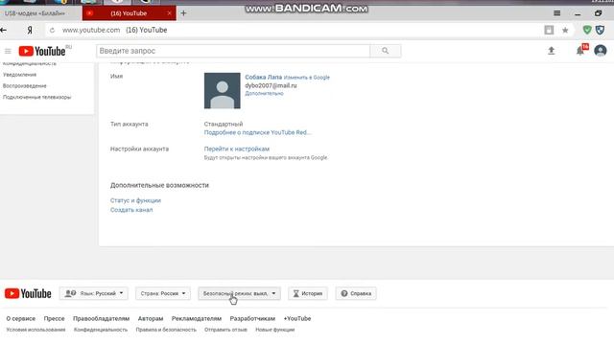Open the Правила и безопасность footer link
The width and height of the screenshot is (614, 345).
pos(166,330)
